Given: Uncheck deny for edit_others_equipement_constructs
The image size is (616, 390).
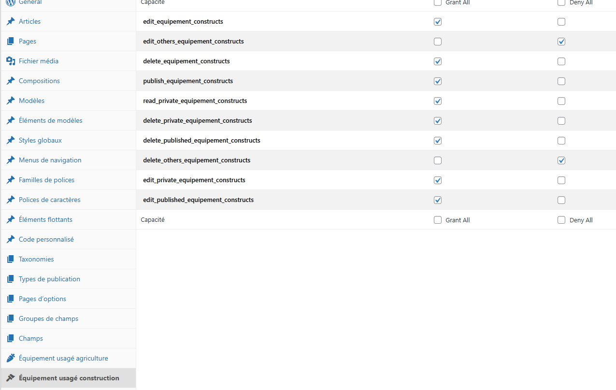Looking at the screenshot, I should coord(561,42).
